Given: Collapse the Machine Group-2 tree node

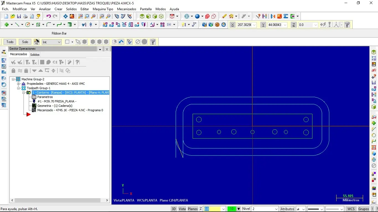Looking at the screenshot, I should coord(13,79).
